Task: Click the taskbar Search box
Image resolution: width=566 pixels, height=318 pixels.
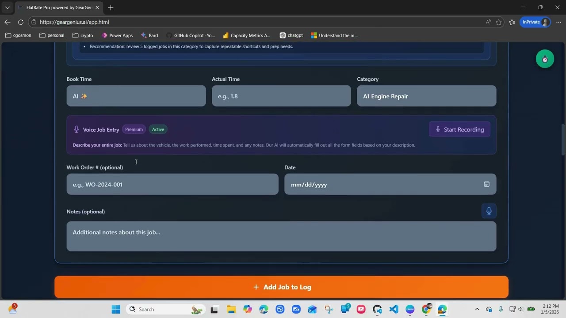Action: tap(166, 309)
